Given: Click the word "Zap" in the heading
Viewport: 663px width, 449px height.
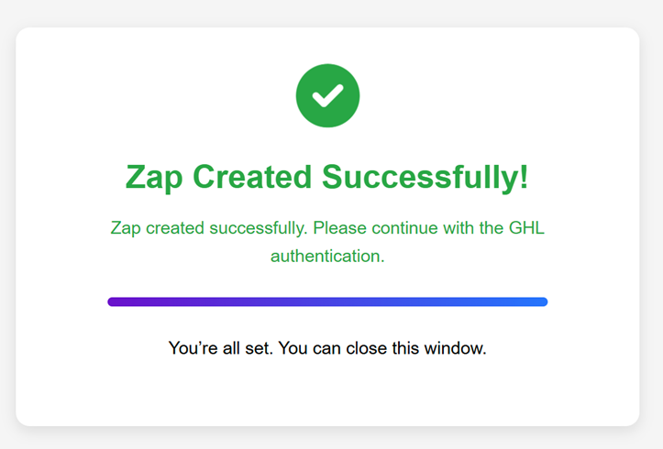Looking at the screenshot, I should click(154, 177).
